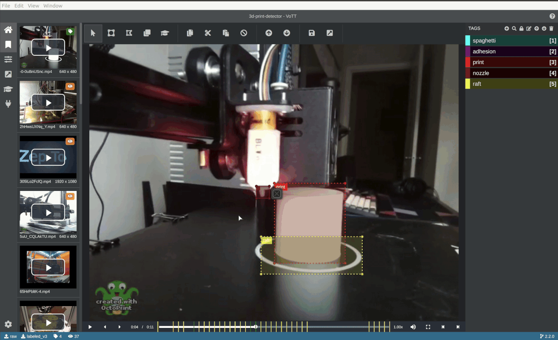This screenshot has width=558, height=340.
Task: Click the yellow raft color swatch
Action: (468, 84)
